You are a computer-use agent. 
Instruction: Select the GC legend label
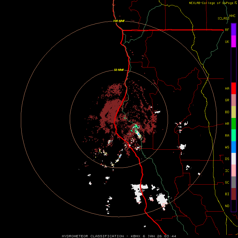point(227,182)
